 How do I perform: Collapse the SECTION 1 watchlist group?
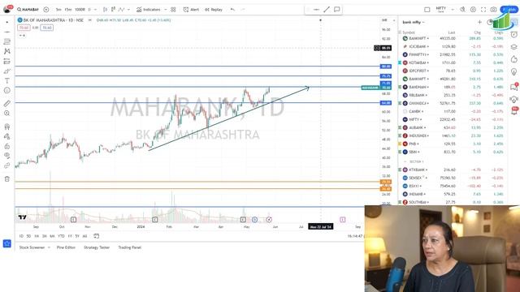(x=405, y=161)
